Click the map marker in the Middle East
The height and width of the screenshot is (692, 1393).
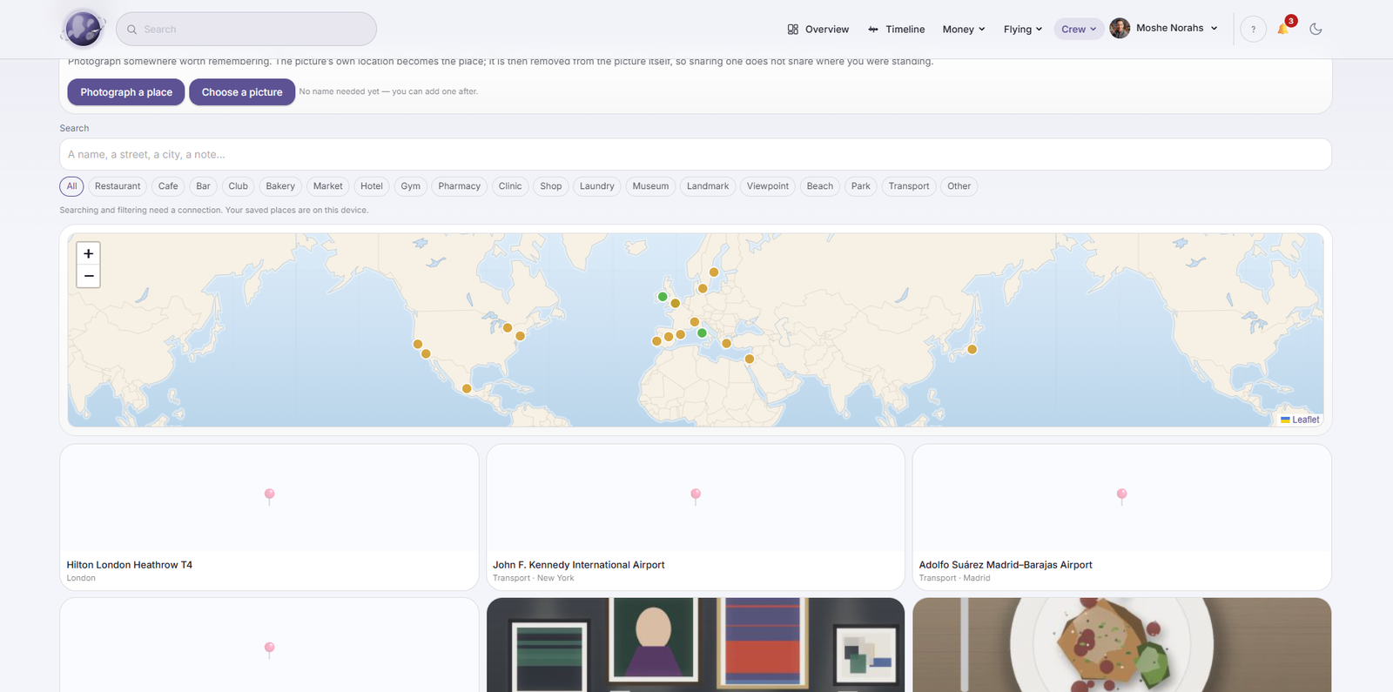click(x=749, y=359)
